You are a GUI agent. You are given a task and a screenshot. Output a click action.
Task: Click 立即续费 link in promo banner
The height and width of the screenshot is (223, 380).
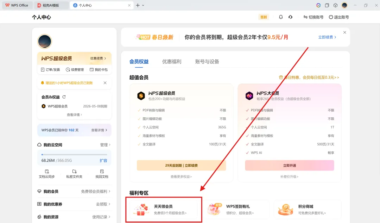click(327, 37)
